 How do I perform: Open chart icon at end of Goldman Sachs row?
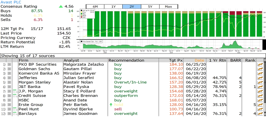point(260,69)
